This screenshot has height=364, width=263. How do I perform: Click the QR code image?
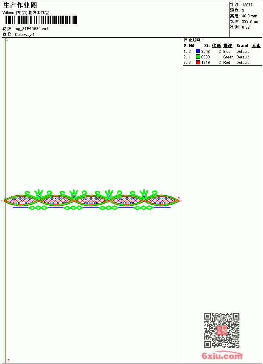pos(222,330)
